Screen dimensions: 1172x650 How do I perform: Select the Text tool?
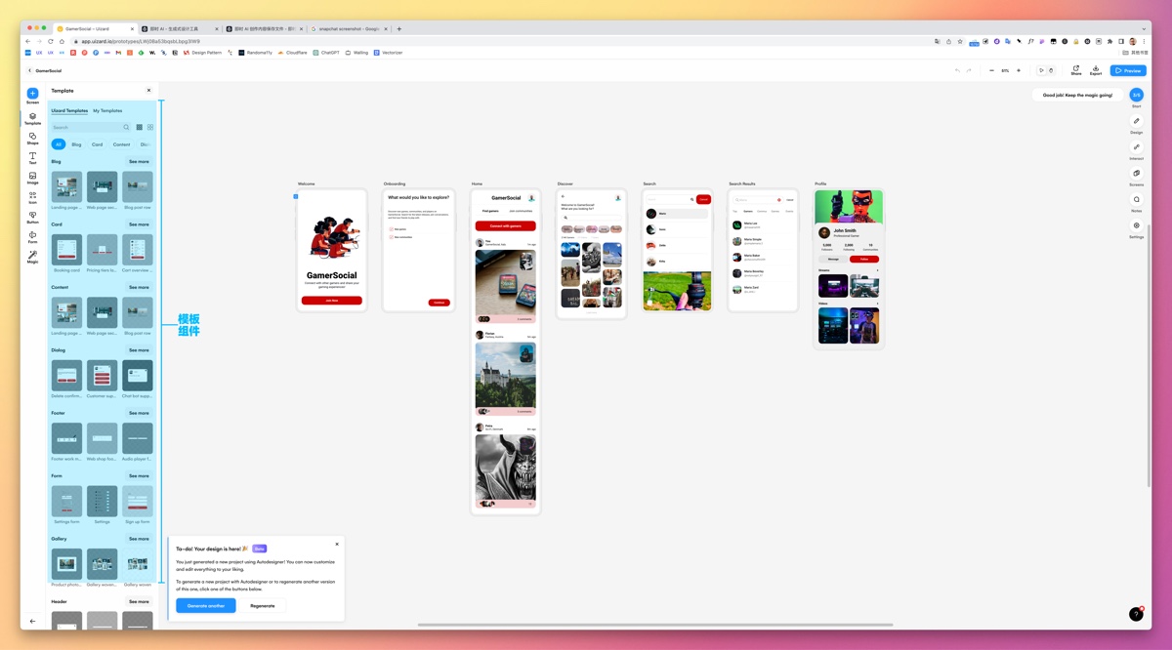pyautogui.click(x=32, y=157)
